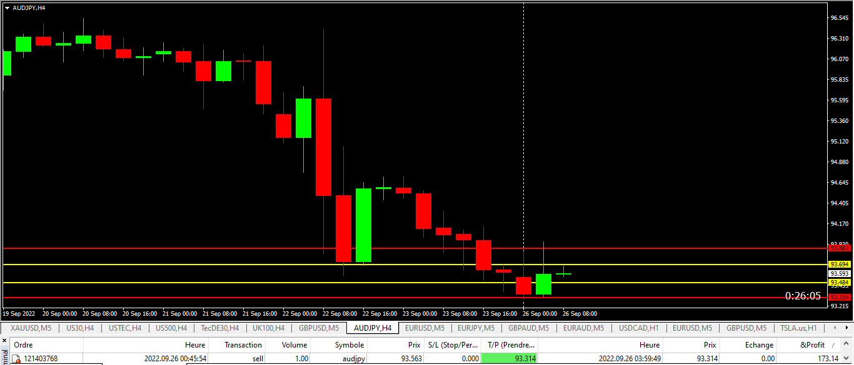Click the Echange column header
This screenshot has width=854, height=365.
click(x=748, y=344)
